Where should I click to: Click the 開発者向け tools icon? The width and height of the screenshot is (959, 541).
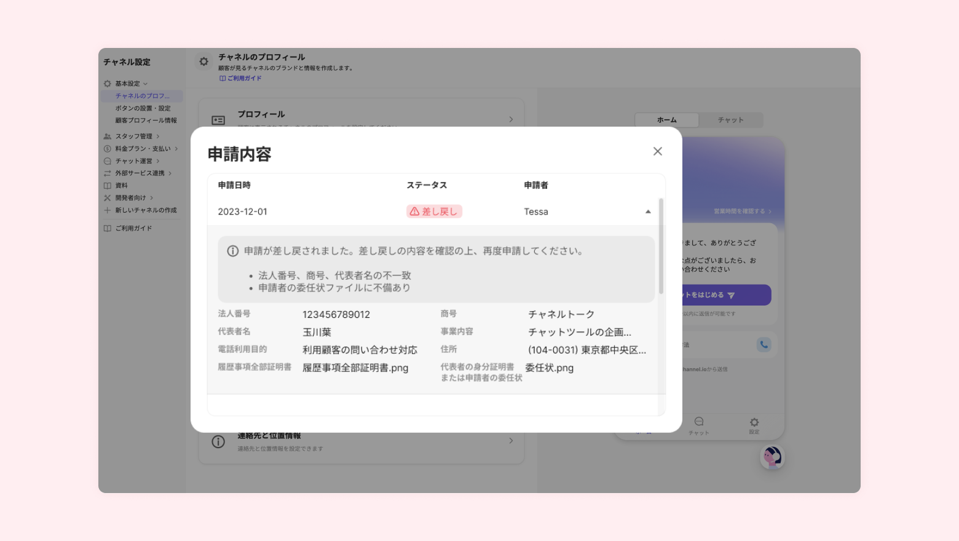108,198
